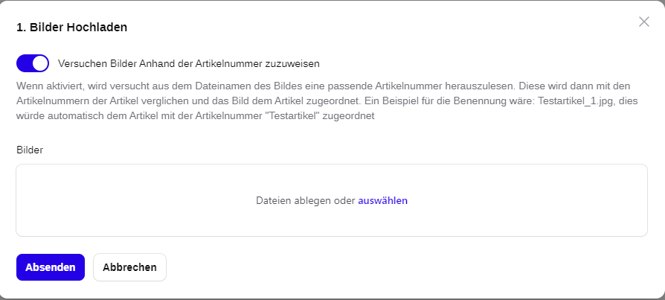Select the blue 'auswählen' hyperlink
This screenshot has height=300, width=665.
382,200
